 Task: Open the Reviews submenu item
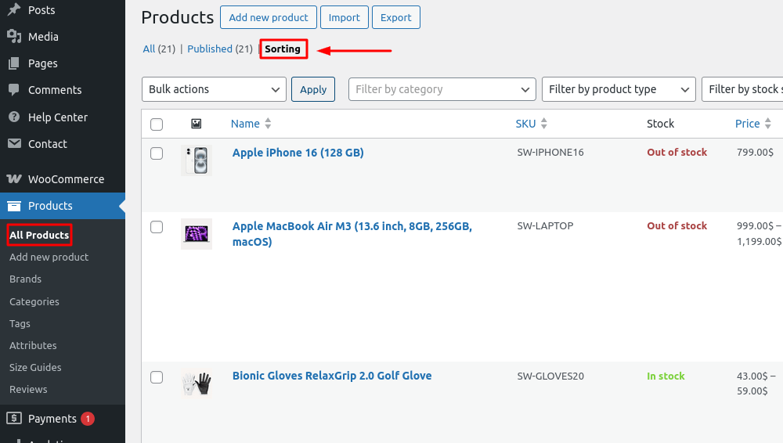pyautogui.click(x=28, y=389)
